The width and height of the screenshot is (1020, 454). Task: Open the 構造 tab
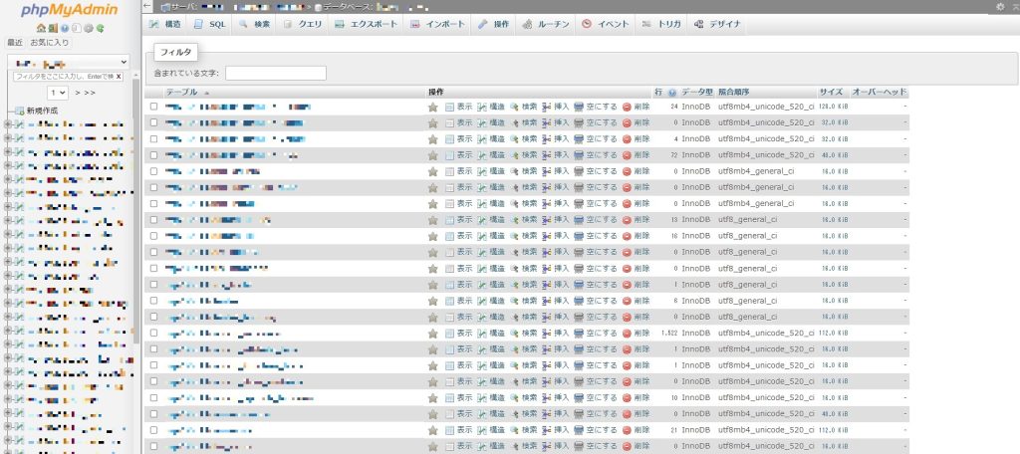[x=164, y=24]
